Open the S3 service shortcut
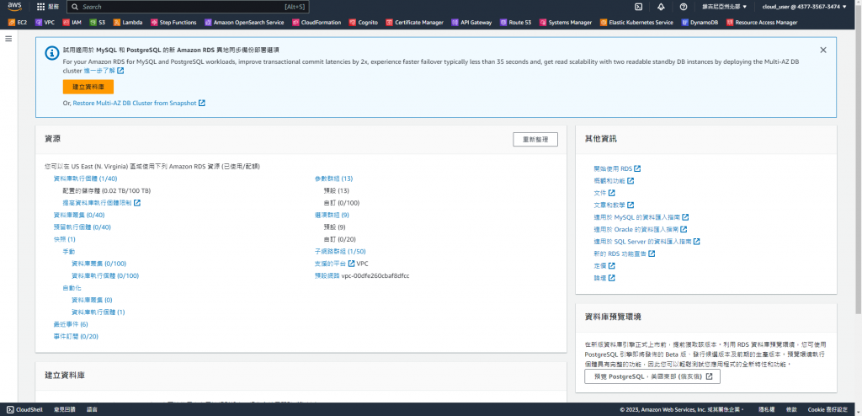862x416 pixels. (98, 23)
